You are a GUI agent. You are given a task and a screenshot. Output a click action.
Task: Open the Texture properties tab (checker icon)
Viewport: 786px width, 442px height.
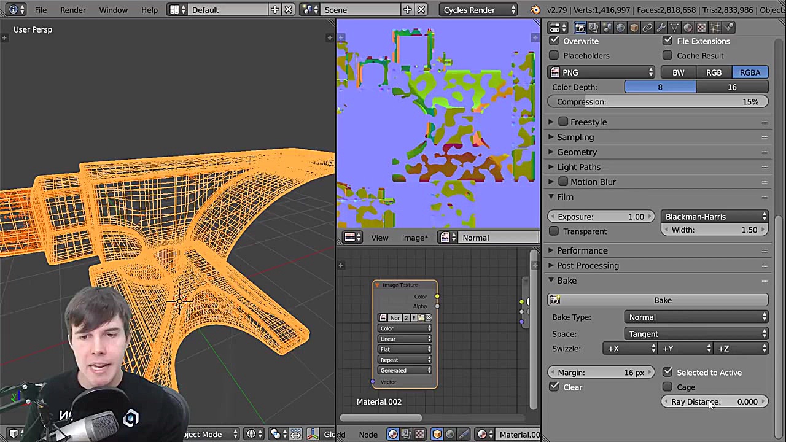[701, 28]
